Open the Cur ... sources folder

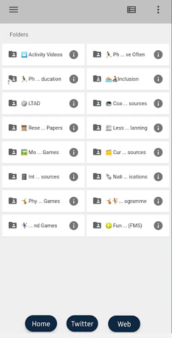pyautogui.click(x=128, y=152)
